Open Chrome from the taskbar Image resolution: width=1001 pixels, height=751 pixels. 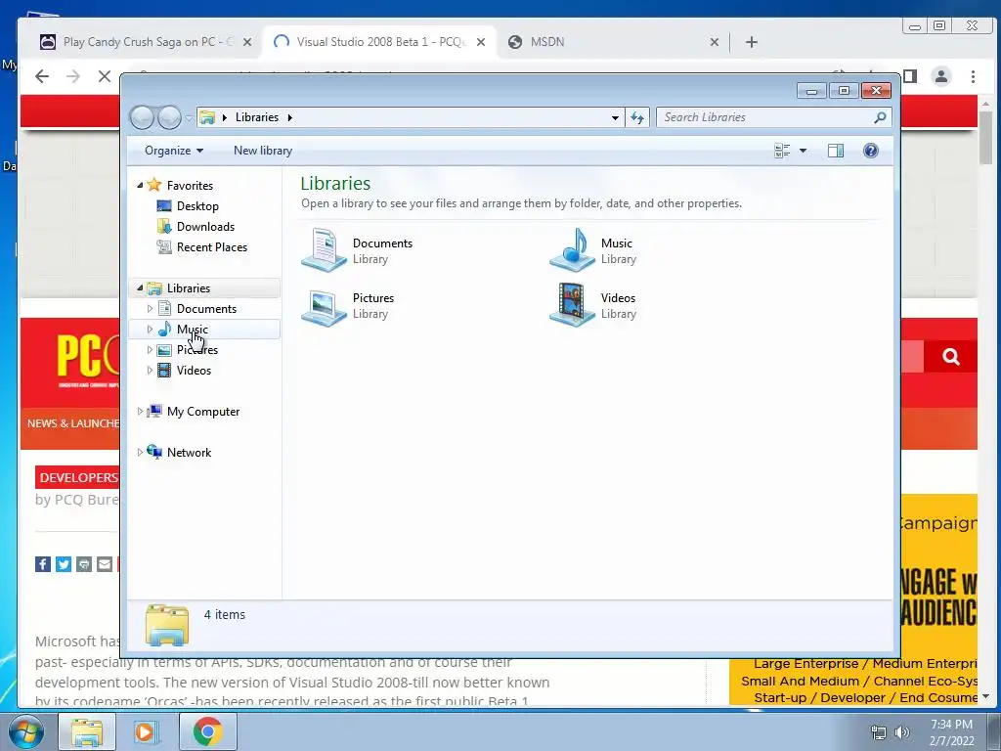tap(207, 731)
